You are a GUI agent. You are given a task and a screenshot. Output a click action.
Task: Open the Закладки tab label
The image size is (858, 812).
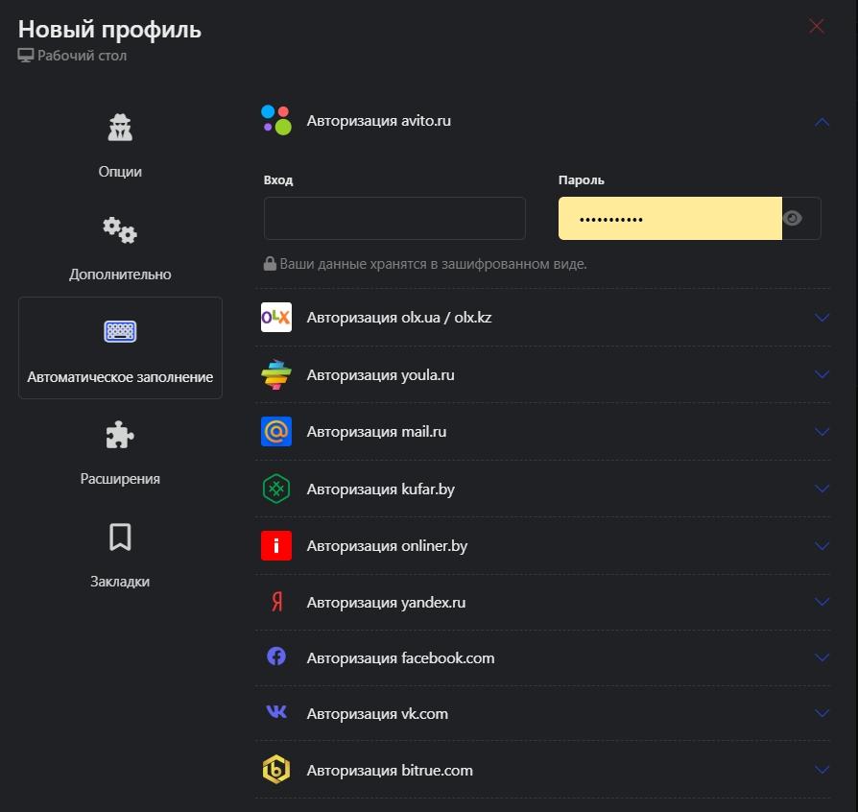(x=120, y=581)
